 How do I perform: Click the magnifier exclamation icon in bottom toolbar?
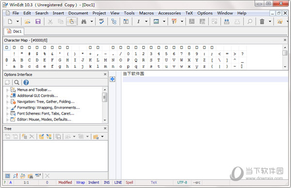[16, 176]
